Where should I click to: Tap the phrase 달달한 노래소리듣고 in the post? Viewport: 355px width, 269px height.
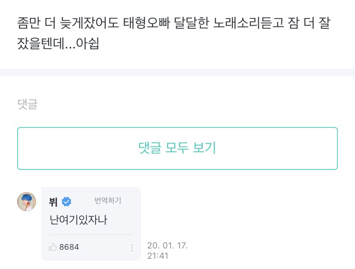[229, 23]
